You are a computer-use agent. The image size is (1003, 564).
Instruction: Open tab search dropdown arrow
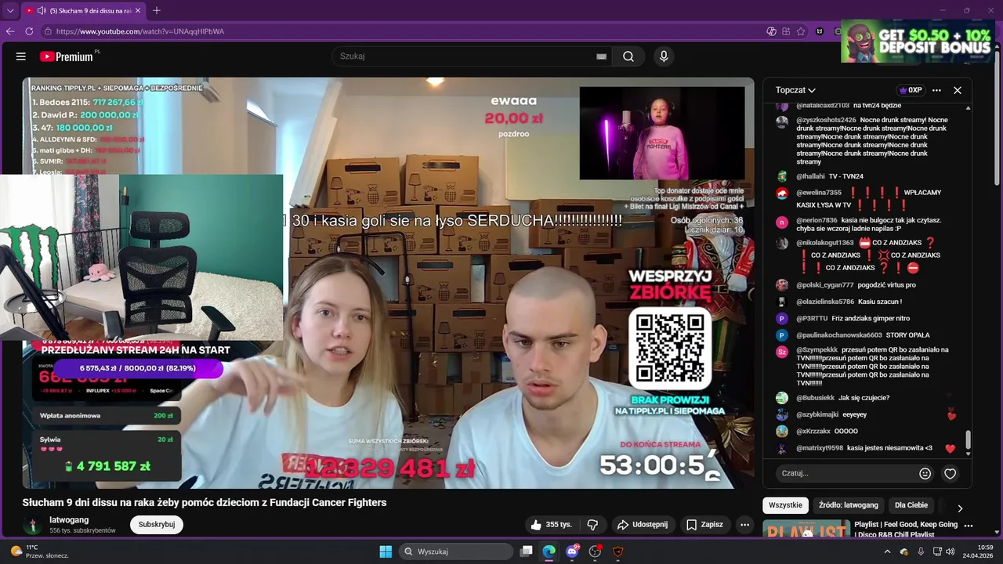point(10,11)
